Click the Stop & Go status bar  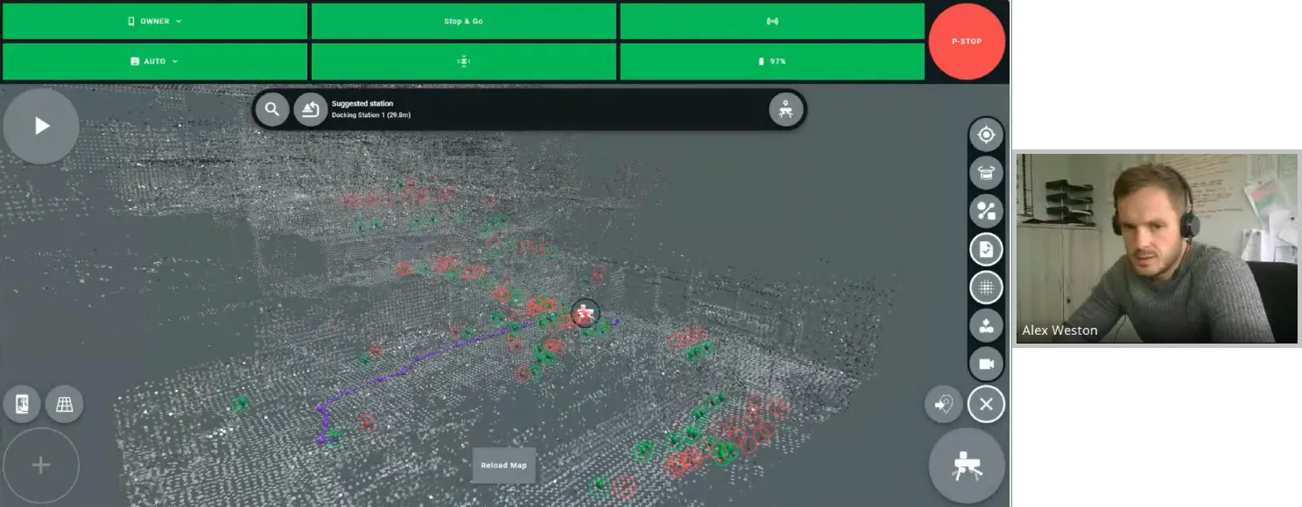tap(463, 21)
